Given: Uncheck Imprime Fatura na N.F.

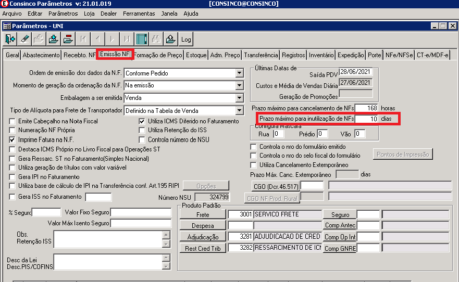Looking at the screenshot, I should point(13,139).
